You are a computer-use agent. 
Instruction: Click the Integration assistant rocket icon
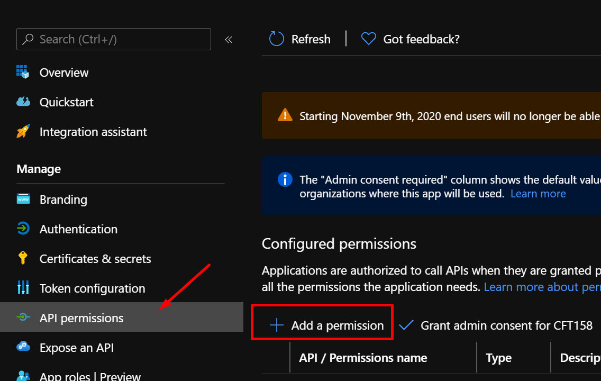point(23,131)
